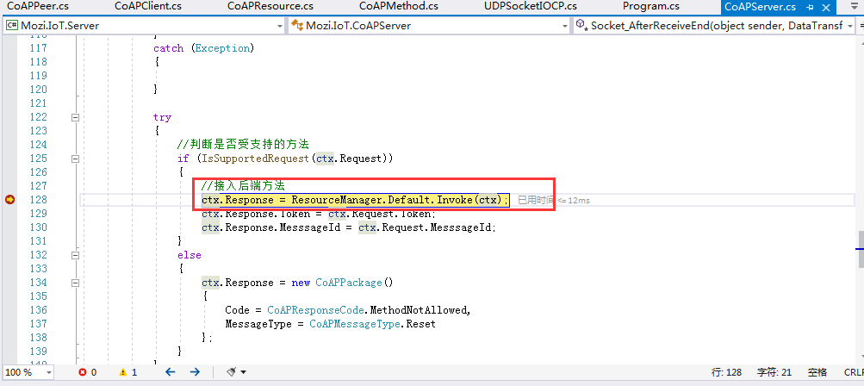The height and width of the screenshot is (386, 864).
Task: Navigate backward with the left arrow
Action: (171, 372)
